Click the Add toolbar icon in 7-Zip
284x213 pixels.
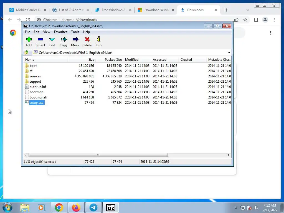(x=29, y=42)
